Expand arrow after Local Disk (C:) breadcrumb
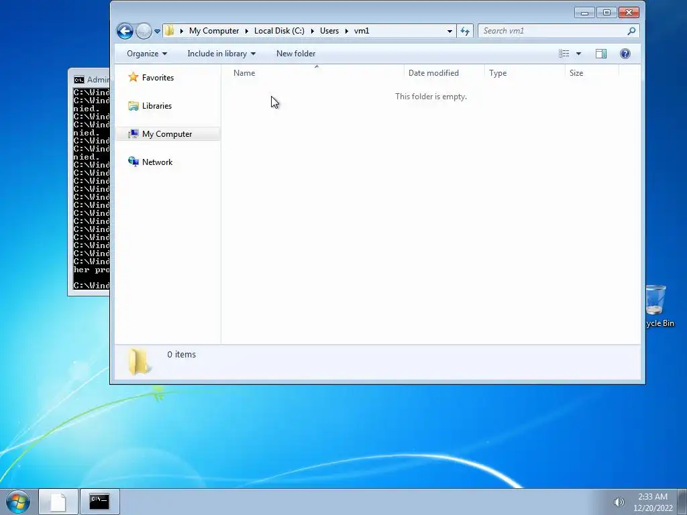The height and width of the screenshot is (515, 687). [313, 31]
